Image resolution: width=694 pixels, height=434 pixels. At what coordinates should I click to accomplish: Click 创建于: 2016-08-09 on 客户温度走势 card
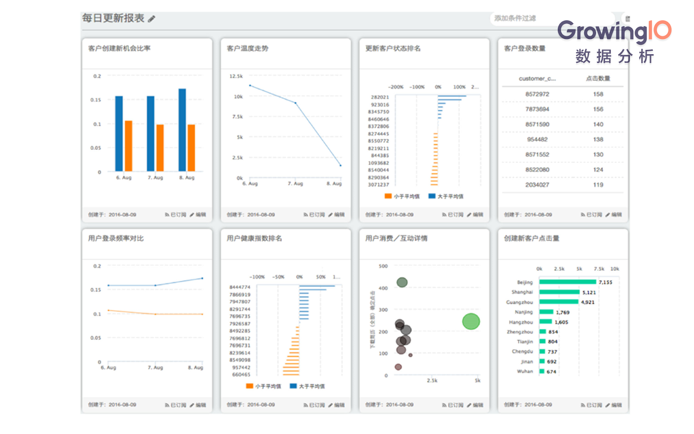click(251, 214)
